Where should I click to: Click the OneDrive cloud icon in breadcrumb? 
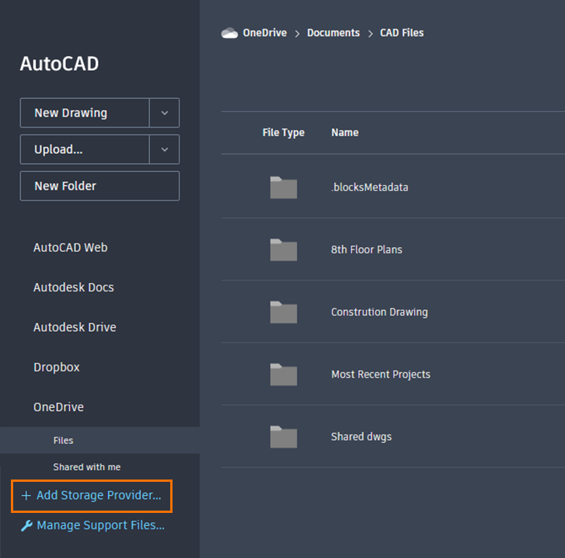click(x=229, y=33)
